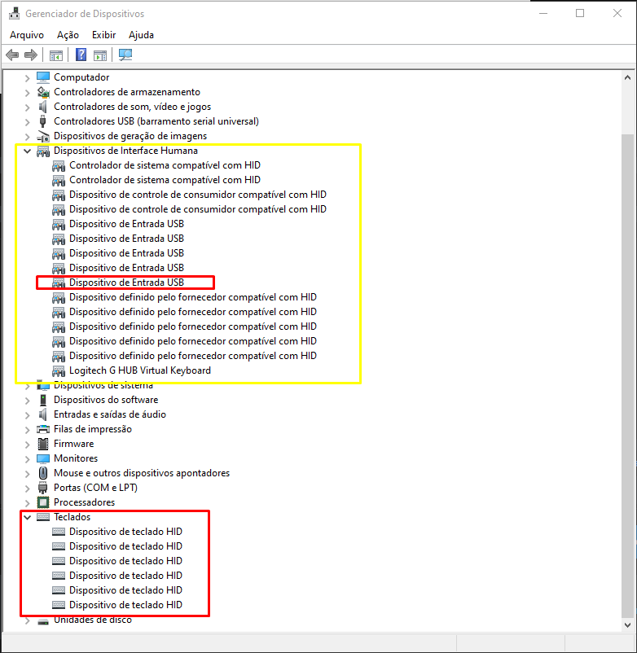Select the Entradas e saídas de áudio icon
Viewport: 637px width, 653px height.
tap(43, 414)
